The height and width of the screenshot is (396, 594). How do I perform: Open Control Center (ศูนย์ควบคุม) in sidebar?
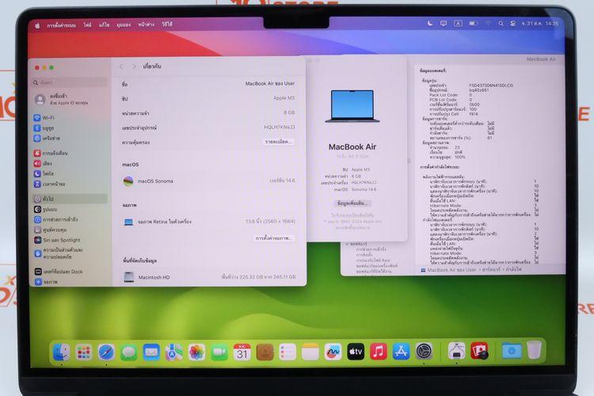[x=51, y=230]
